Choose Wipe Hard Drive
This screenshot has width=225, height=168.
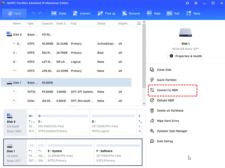(168, 121)
